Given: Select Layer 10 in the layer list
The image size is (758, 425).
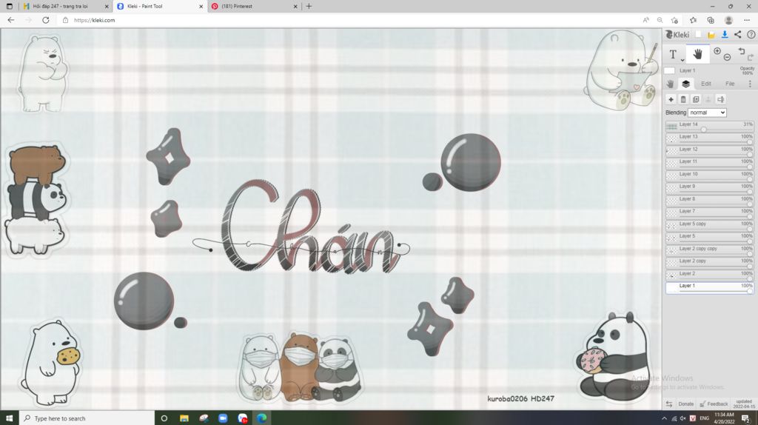Looking at the screenshot, I should [709, 175].
